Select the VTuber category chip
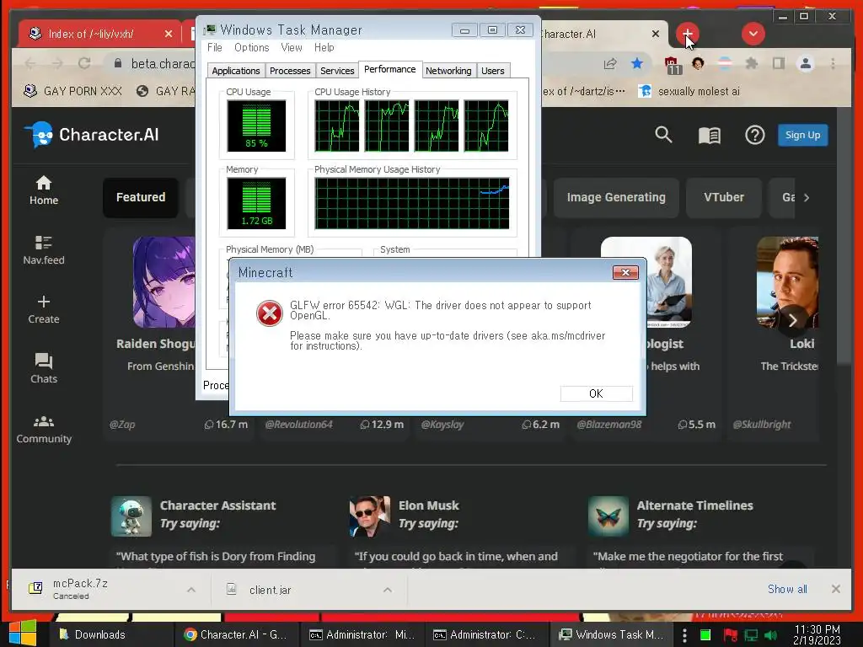This screenshot has width=863, height=647. pos(723,197)
